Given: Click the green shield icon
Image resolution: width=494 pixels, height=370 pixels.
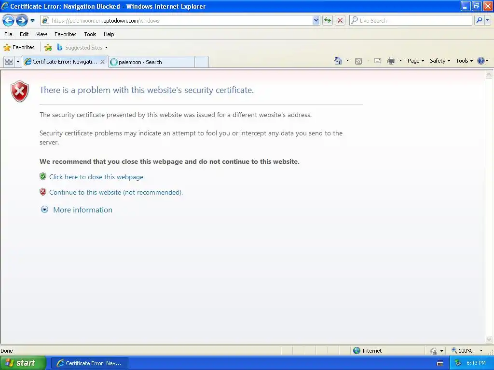Looking at the screenshot, I should [x=43, y=176].
